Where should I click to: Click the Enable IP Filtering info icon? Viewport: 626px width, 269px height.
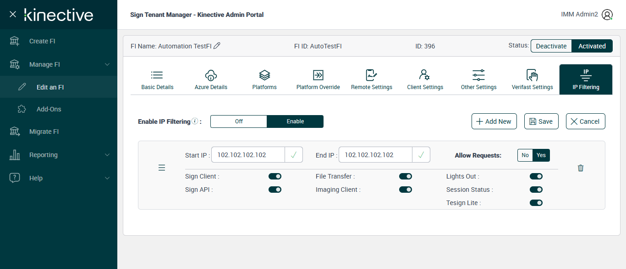tap(195, 121)
